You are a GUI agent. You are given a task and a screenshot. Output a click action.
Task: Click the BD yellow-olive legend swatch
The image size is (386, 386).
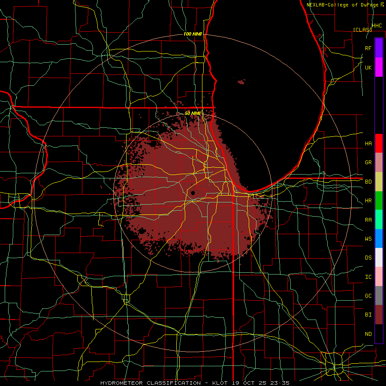pos(379,182)
